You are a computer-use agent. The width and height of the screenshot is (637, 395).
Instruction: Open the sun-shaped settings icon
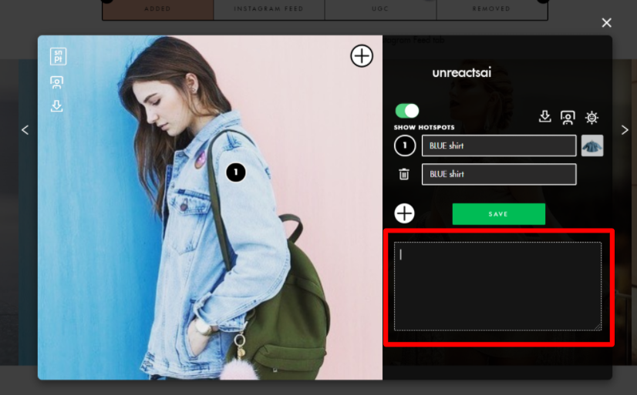point(591,118)
